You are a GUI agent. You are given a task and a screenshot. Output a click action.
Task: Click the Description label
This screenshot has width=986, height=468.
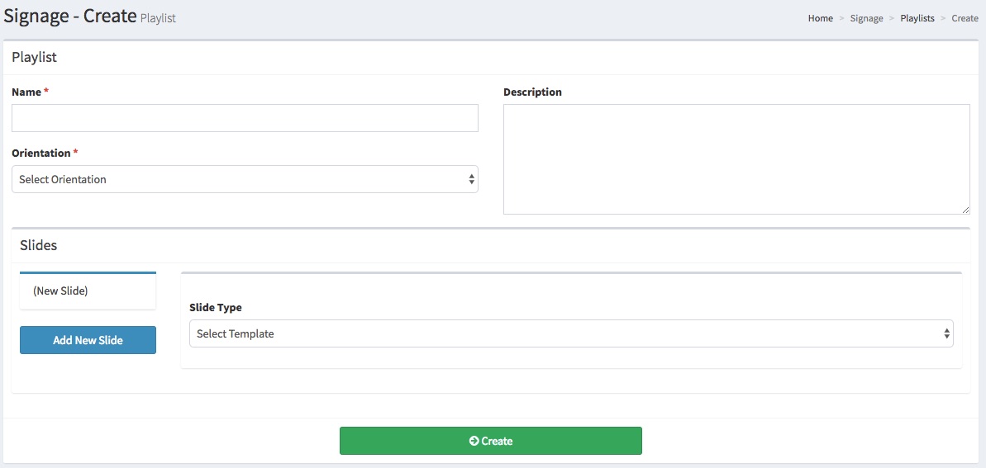pyautogui.click(x=532, y=92)
